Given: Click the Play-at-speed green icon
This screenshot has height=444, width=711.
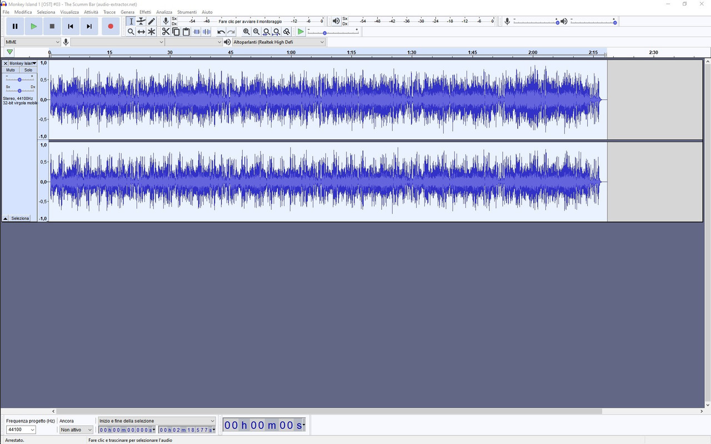Looking at the screenshot, I should click(x=301, y=32).
